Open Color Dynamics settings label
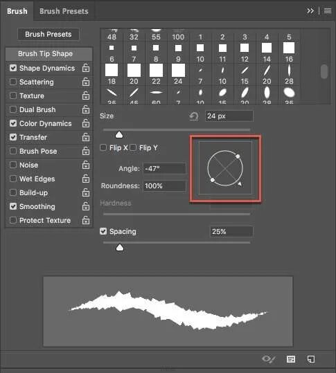 pos(46,123)
